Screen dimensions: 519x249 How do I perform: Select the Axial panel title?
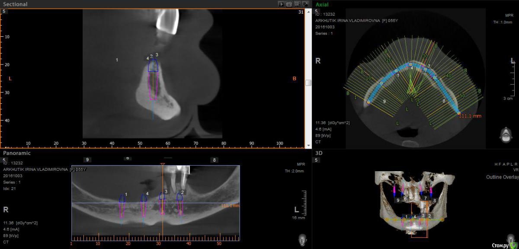coord(322,4)
